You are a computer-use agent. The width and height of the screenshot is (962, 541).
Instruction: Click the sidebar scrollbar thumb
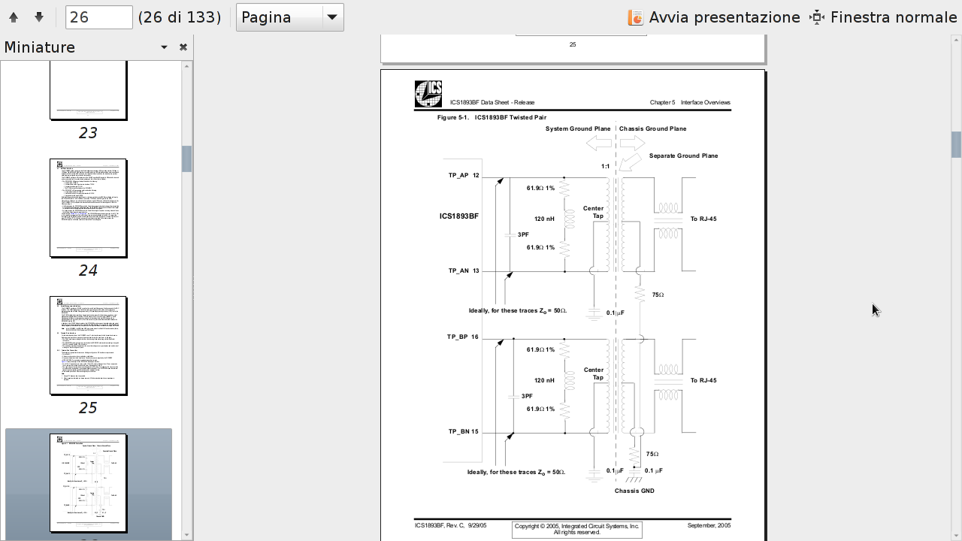187,159
